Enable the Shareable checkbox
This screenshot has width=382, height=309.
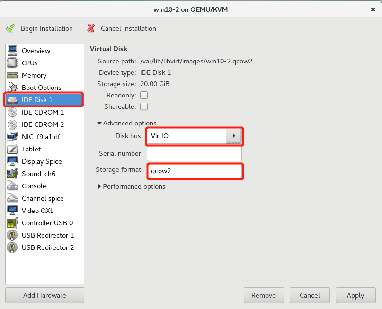tap(144, 106)
